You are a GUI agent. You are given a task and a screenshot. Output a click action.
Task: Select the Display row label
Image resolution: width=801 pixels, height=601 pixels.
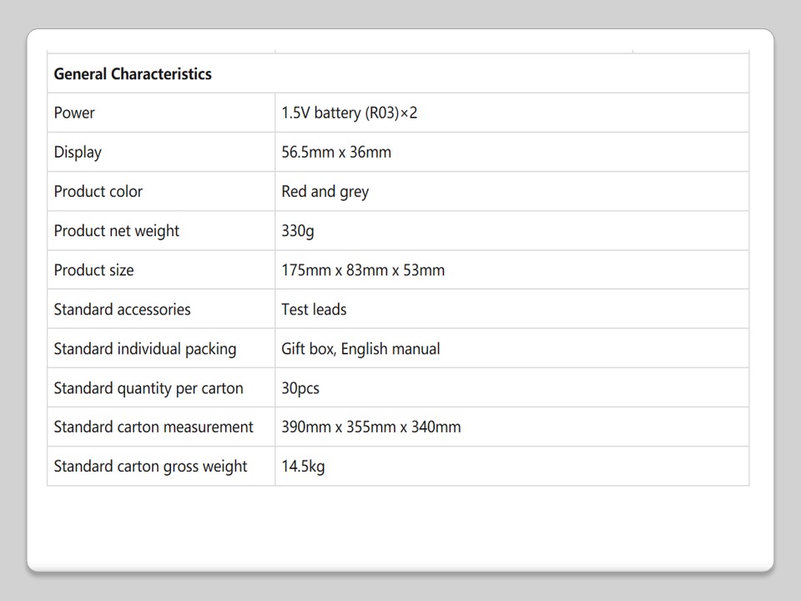(x=78, y=152)
